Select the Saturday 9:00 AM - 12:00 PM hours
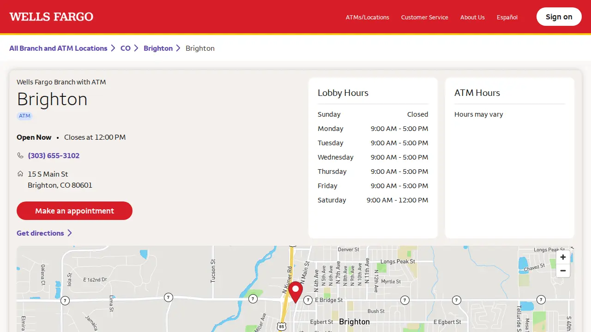This screenshot has width=591, height=332. 398,200
